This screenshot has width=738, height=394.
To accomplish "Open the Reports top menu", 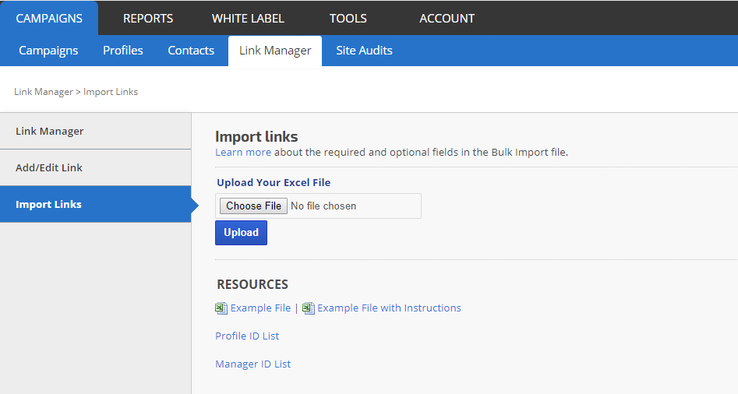I will pyautogui.click(x=148, y=18).
